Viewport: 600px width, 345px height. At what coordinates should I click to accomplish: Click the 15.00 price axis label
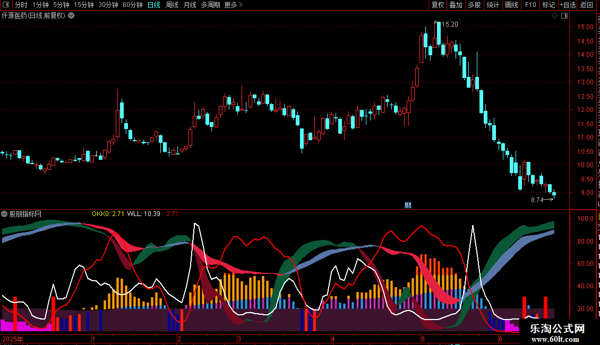click(586, 27)
